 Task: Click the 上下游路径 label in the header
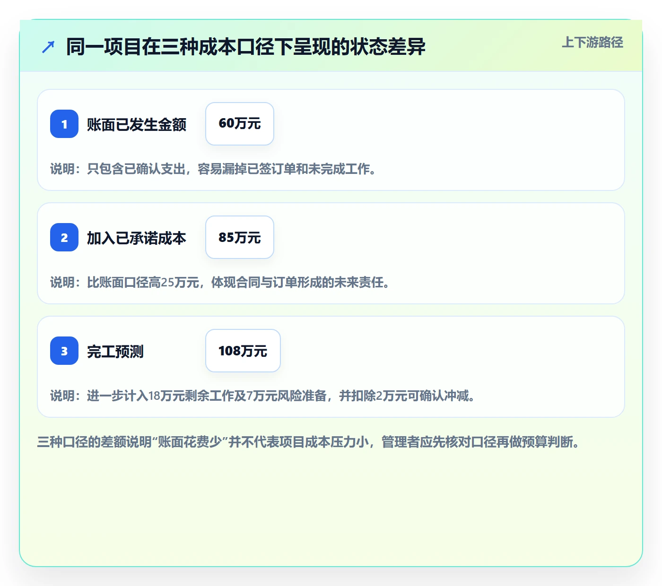592,43
